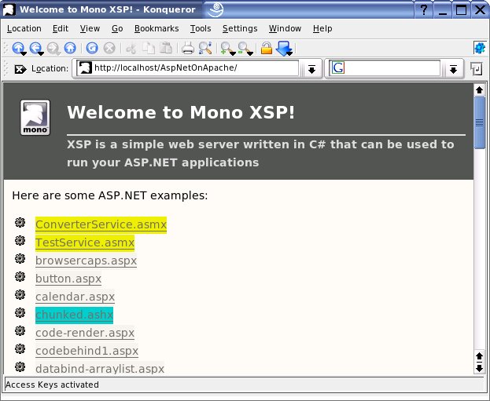Click the Stop loading icon
Image resolution: width=490 pixels, height=401 pixels.
(x=109, y=48)
